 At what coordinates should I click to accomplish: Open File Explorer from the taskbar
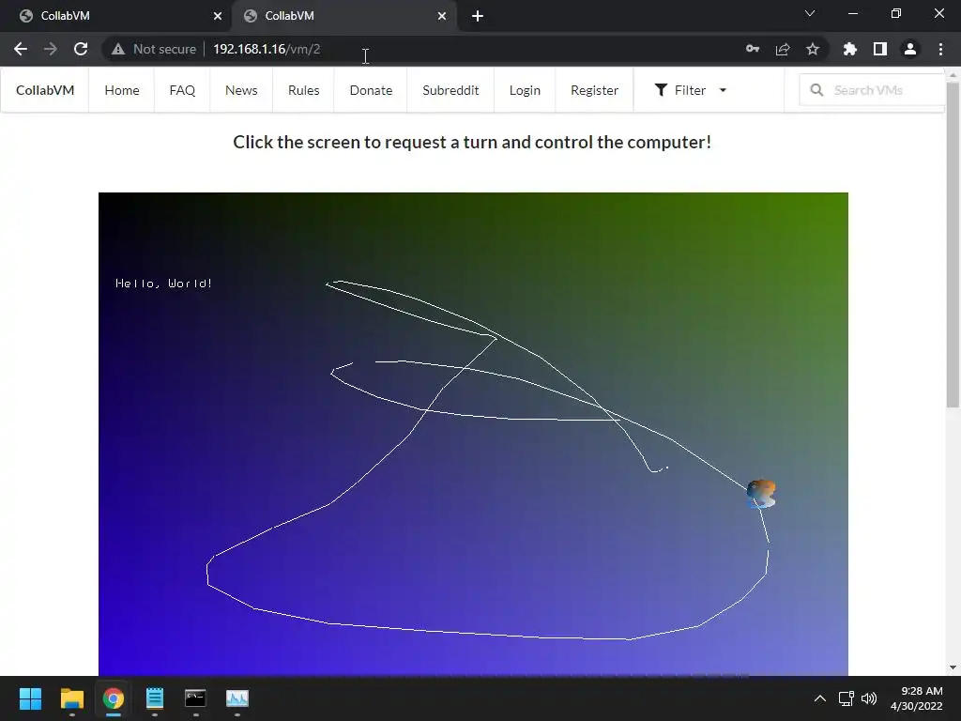point(71,698)
